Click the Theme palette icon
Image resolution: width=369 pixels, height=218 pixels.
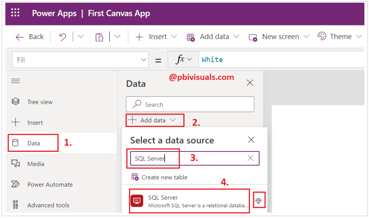tap(322, 36)
